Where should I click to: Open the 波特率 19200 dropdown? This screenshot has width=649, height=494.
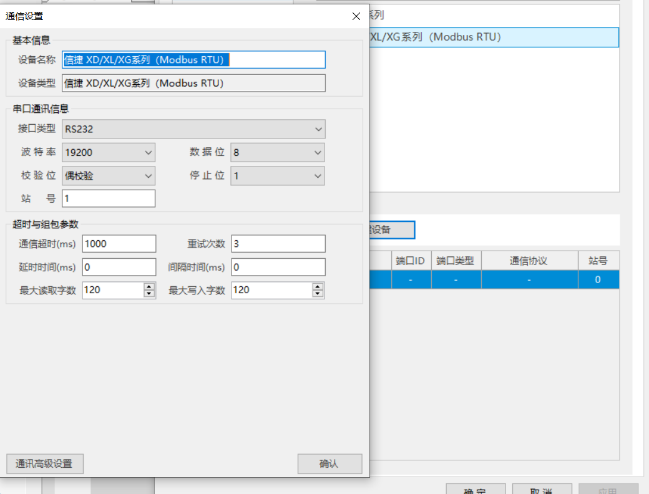click(109, 153)
